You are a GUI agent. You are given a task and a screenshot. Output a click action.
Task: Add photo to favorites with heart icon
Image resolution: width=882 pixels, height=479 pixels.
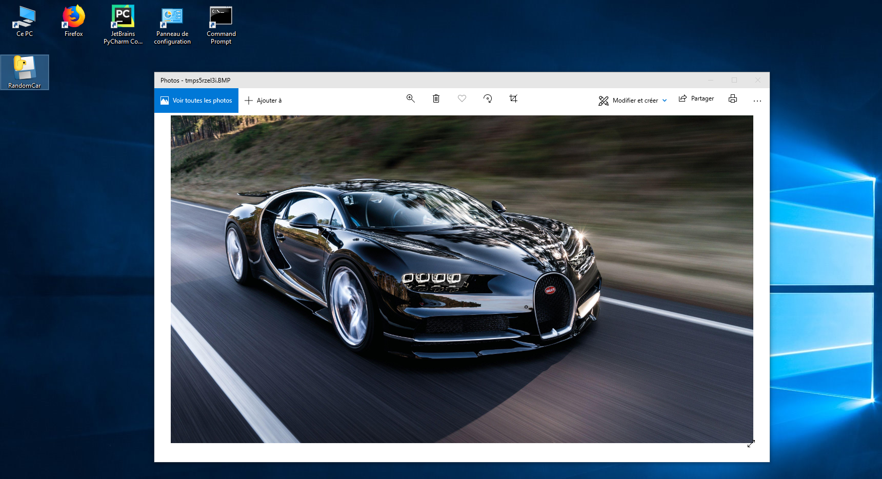462,98
